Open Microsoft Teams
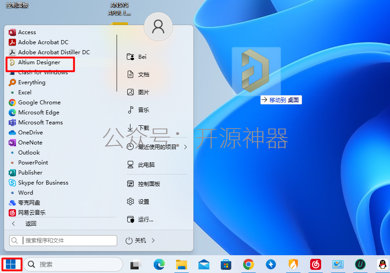Viewport: 390px width, 273px height. tap(36, 123)
